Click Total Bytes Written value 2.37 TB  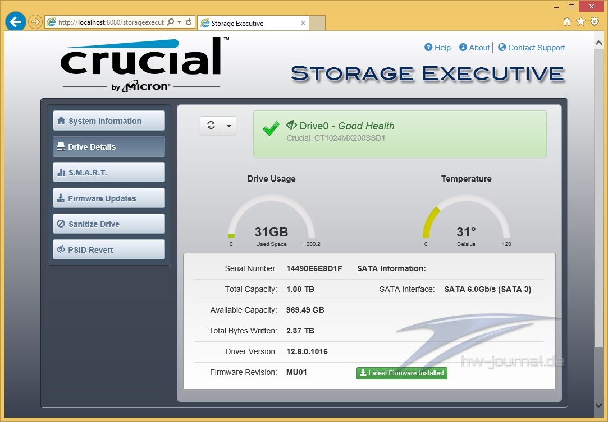coord(300,331)
